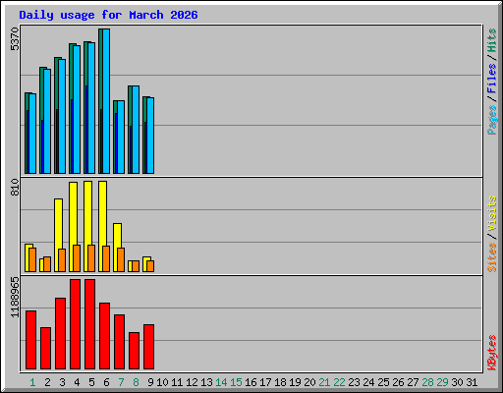
Task: Click green day label 29
Action: 442,382
